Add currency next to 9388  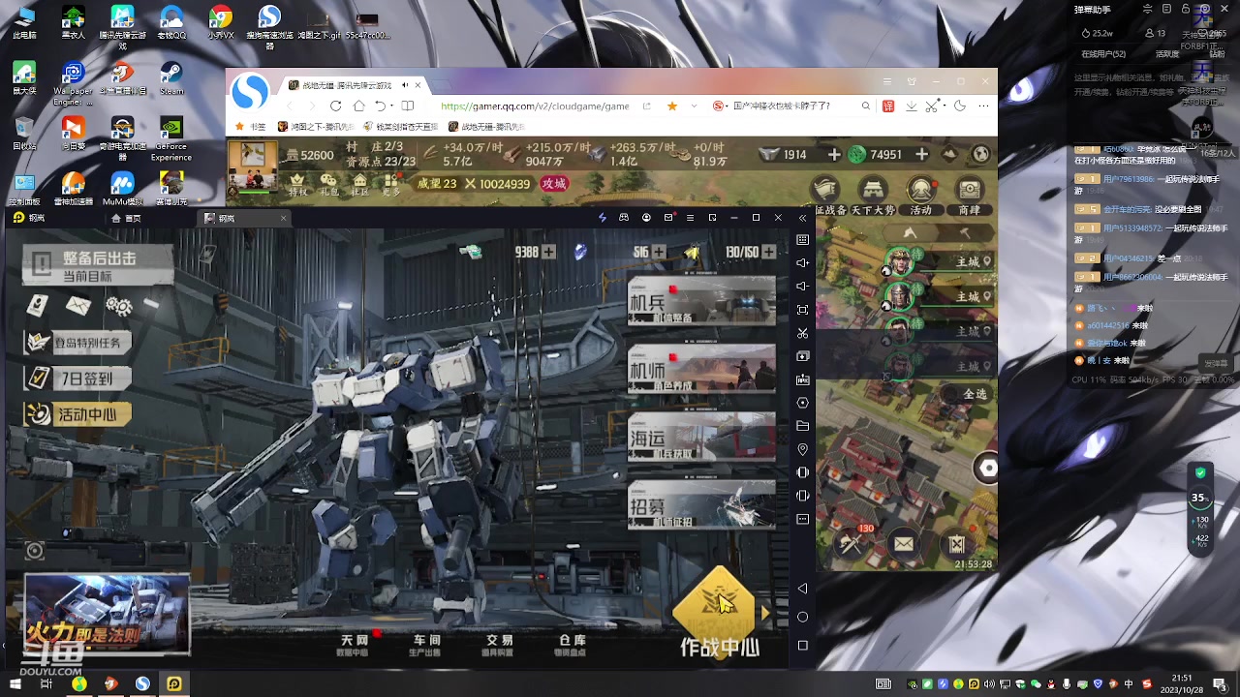coord(549,252)
